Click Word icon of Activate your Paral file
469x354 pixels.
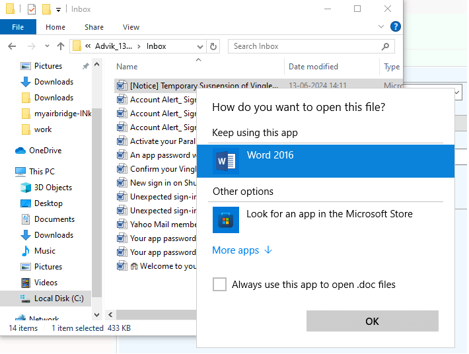click(x=122, y=141)
